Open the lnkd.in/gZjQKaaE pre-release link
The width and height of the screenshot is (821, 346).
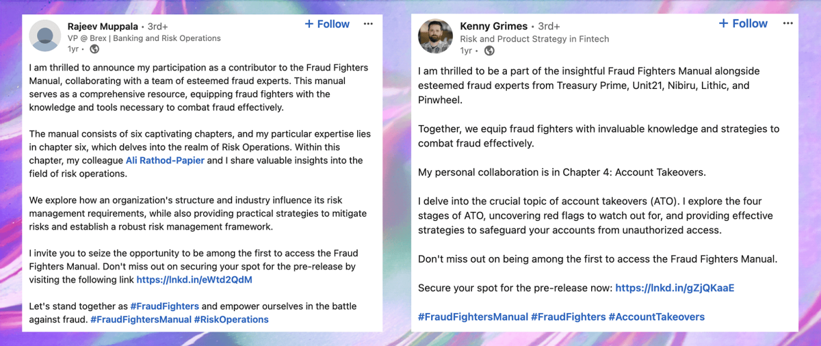[675, 289]
